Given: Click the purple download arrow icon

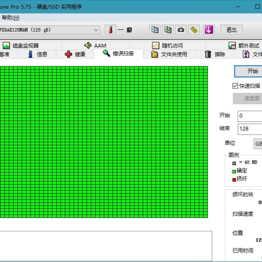Looking at the screenshot, I should coord(209,30).
